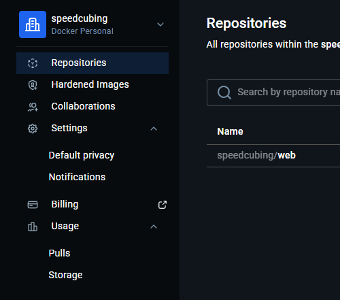Collapse the Usage section chevron
This screenshot has height=300, width=340.
click(x=154, y=227)
